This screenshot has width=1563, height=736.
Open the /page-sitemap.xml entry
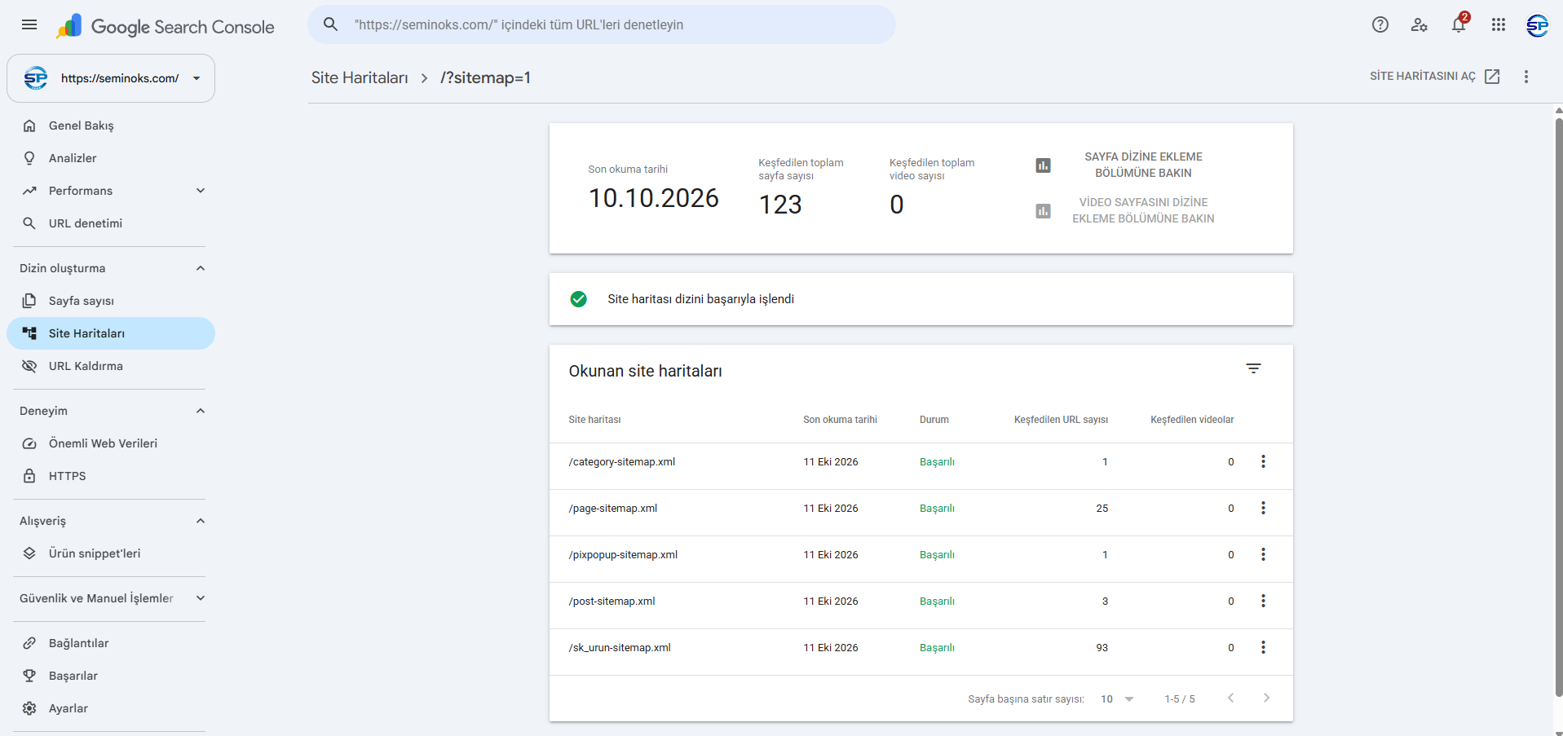(613, 508)
